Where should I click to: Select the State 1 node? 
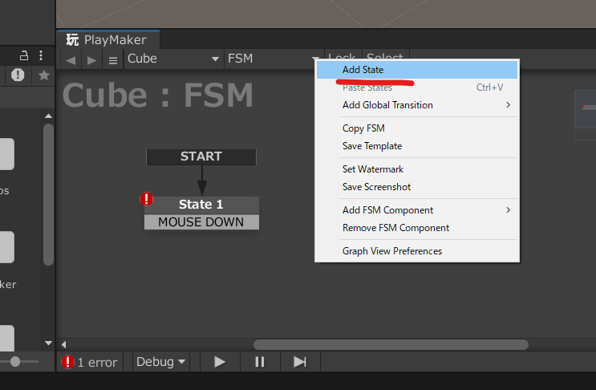click(201, 205)
